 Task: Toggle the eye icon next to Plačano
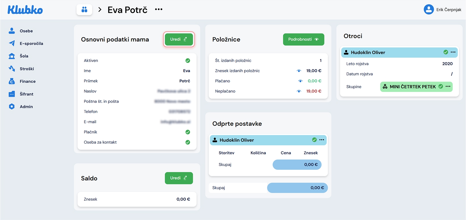pos(300,81)
